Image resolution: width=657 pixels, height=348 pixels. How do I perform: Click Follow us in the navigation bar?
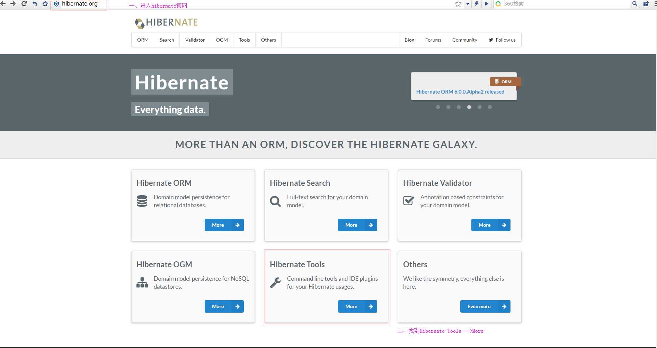click(x=502, y=40)
